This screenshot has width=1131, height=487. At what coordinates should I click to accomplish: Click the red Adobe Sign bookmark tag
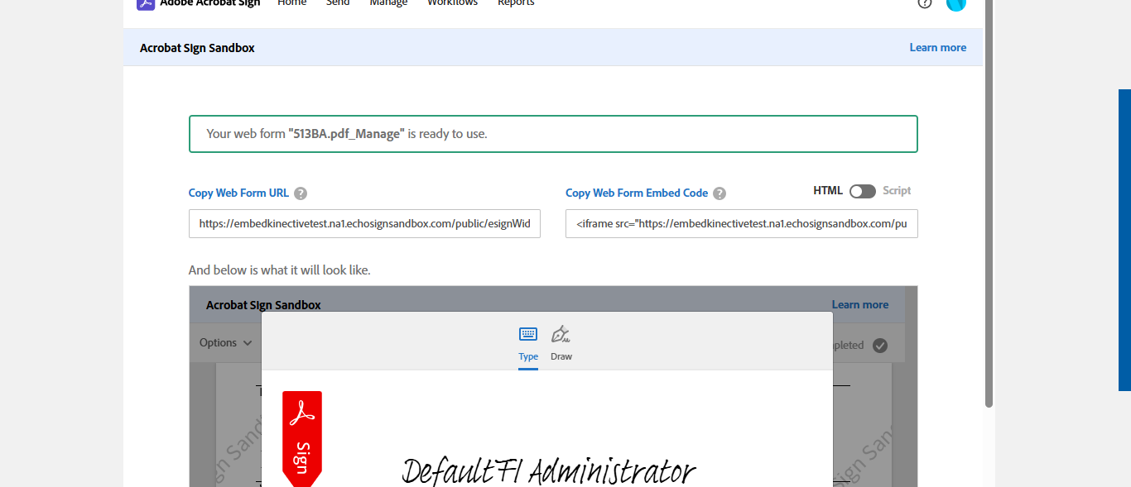pos(302,439)
